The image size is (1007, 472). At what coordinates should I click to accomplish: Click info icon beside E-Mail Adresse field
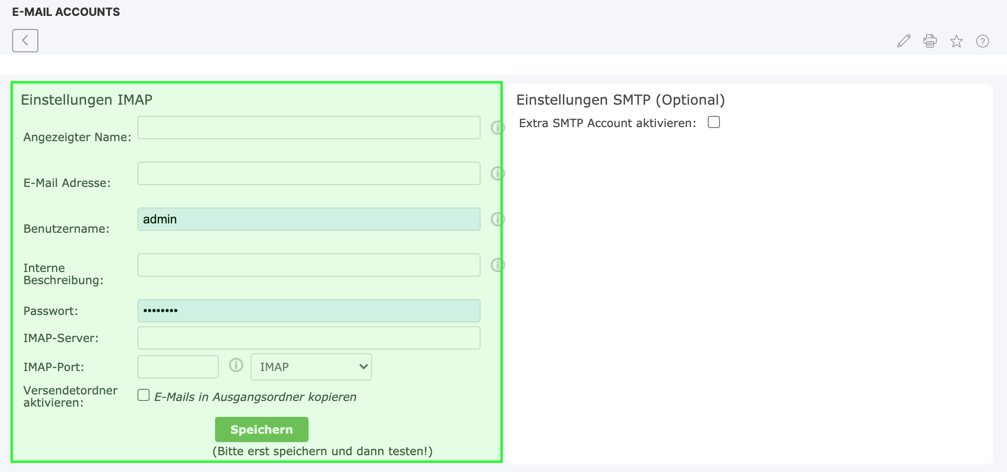[497, 173]
